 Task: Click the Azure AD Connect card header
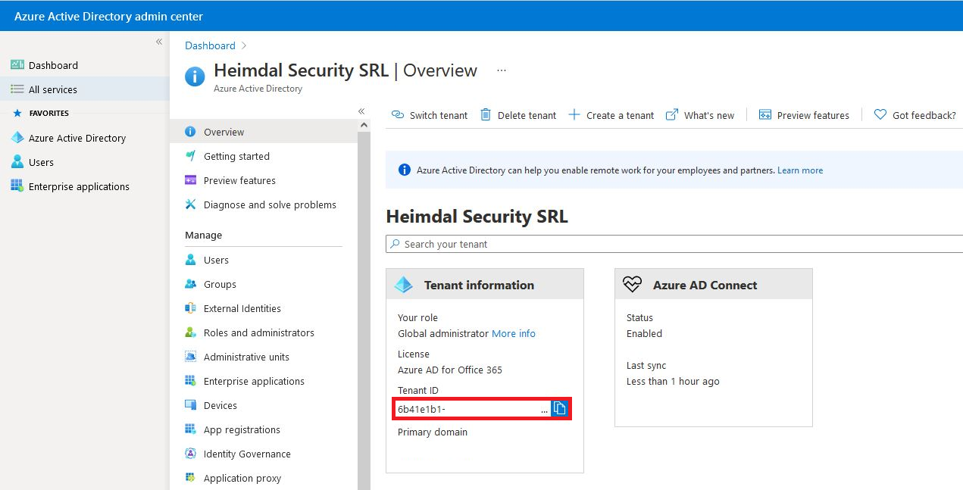pos(714,284)
